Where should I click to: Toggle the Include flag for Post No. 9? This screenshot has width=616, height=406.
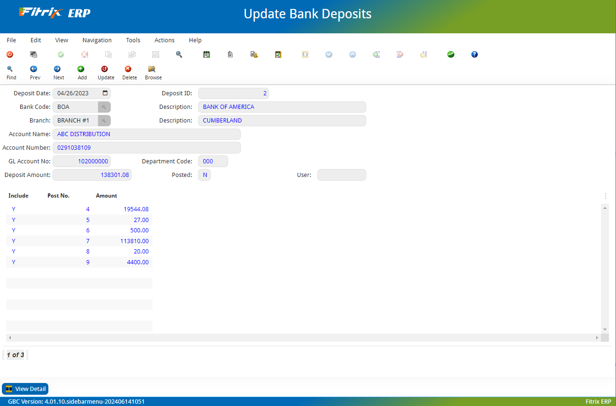[x=14, y=262]
